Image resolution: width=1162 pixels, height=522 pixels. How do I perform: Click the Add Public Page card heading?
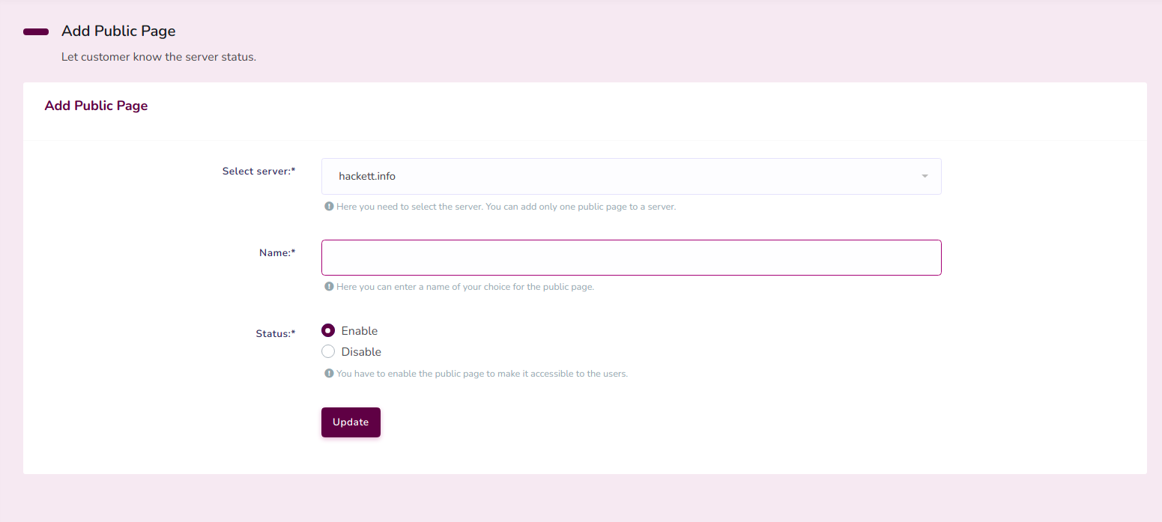96,106
